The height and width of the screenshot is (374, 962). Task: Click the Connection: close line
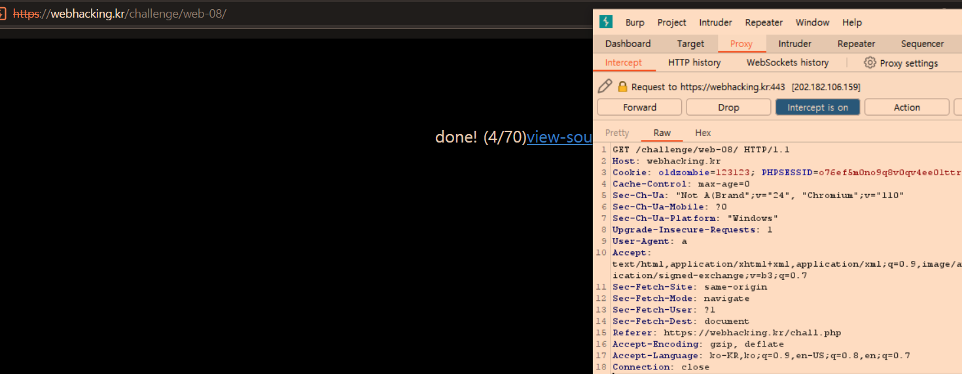tap(660, 367)
